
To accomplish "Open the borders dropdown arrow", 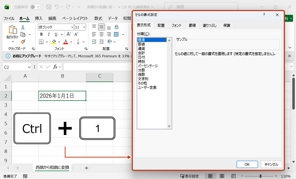I will 47,42.
